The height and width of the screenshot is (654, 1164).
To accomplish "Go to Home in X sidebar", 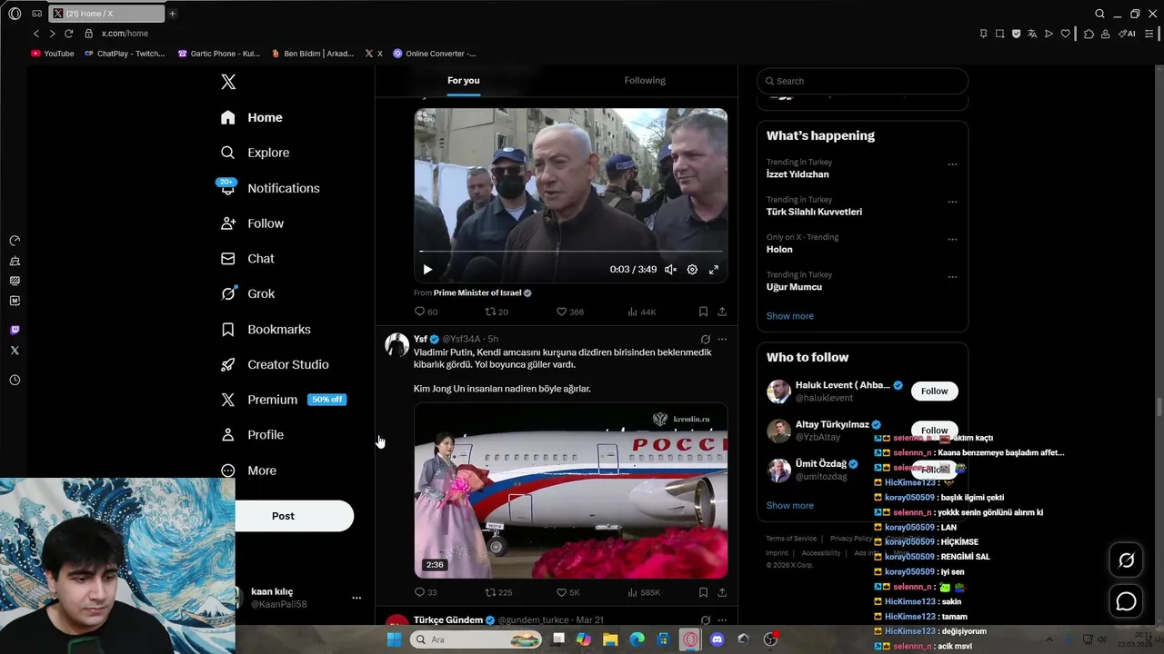I will point(252,117).
